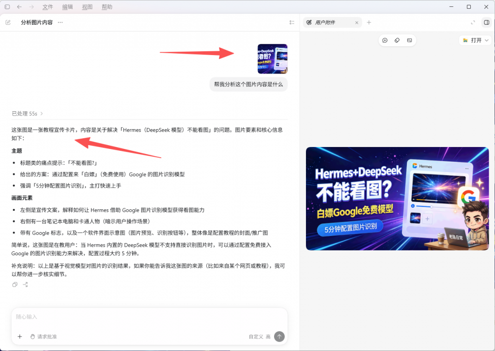Click the bullet 标题类的痛点提示
This screenshot has height=351, width=495.
point(58,163)
